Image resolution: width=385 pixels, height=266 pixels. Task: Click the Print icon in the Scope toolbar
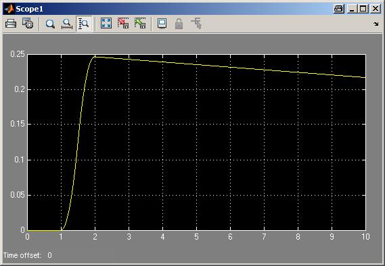point(11,24)
